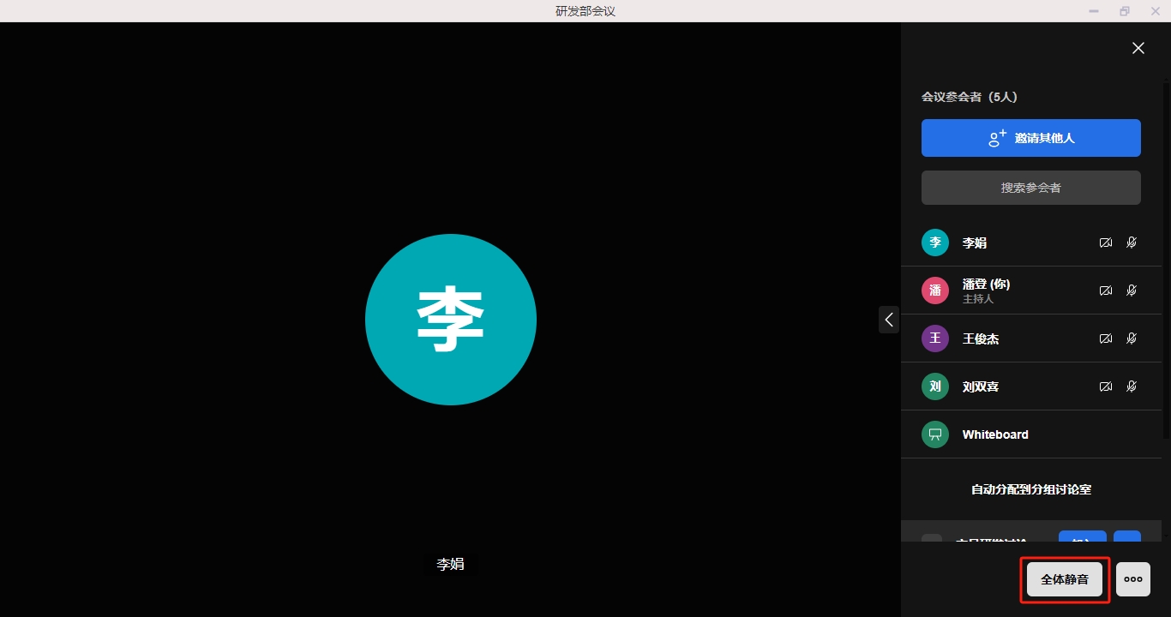Image resolution: width=1171 pixels, height=617 pixels.
Task: Click the Whiteboard avatar icon
Action: [935, 434]
